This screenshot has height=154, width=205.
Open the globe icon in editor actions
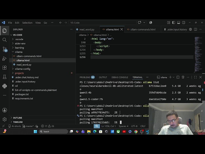pyautogui.click(x=191, y=30)
